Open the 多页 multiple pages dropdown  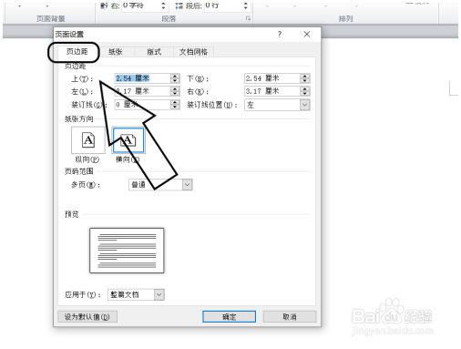click(x=188, y=185)
